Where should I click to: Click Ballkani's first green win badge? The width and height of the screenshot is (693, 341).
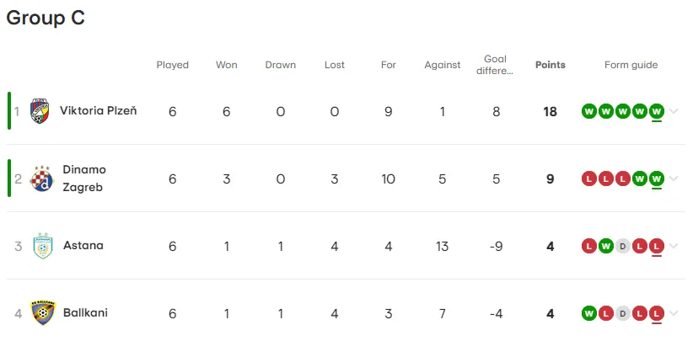pyautogui.click(x=589, y=314)
